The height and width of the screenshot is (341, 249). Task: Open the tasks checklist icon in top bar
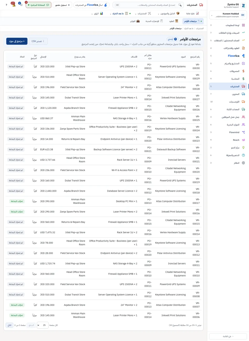tap(21, 5)
